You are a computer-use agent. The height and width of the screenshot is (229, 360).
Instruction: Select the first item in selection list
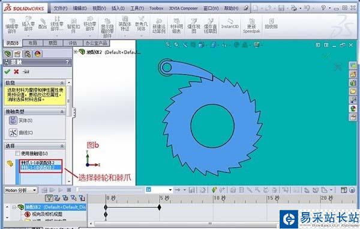(41, 162)
